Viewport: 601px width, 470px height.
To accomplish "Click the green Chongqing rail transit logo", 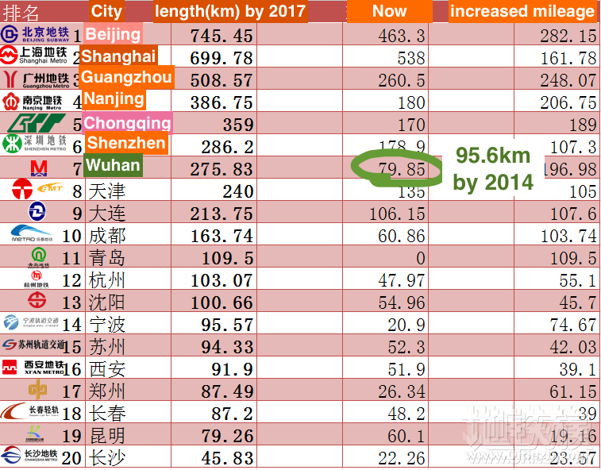I will [x=37, y=123].
